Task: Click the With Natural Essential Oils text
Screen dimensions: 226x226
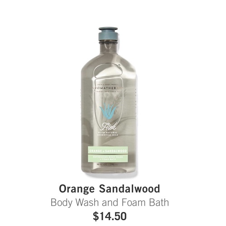Action: [108, 134]
